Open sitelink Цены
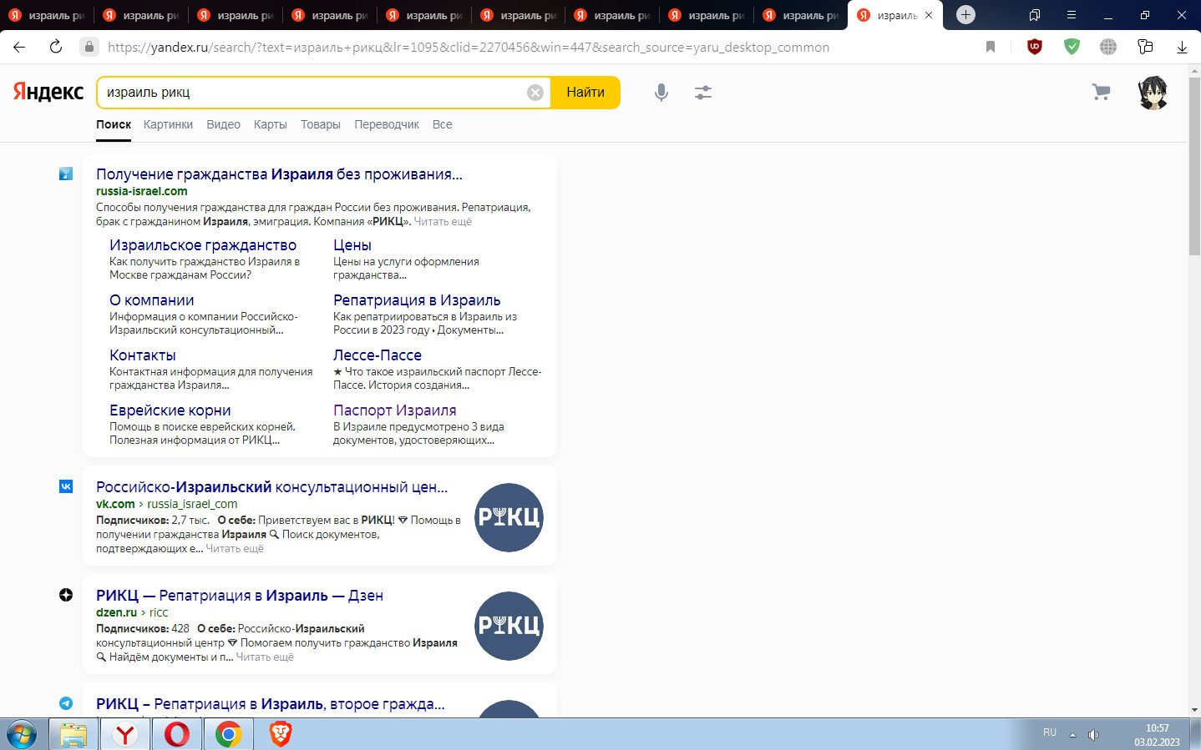The height and width of the screenshot is (750, 1201). click(352, 244)
